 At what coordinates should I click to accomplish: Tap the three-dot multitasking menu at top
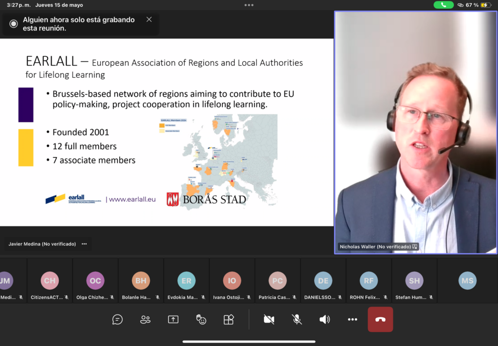tap(249, 5)
